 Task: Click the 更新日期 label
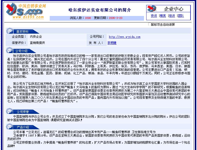pyautogui.click(x=101, y=18)
